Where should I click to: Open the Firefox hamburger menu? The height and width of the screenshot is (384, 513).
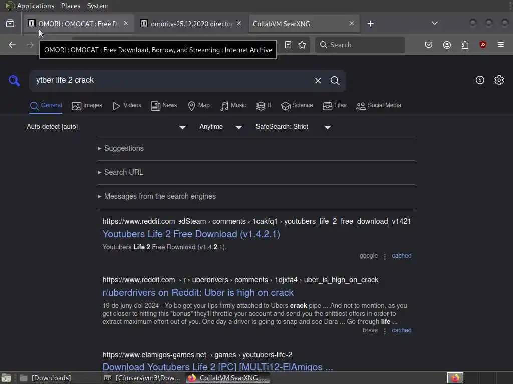click(x=501, y=45)
